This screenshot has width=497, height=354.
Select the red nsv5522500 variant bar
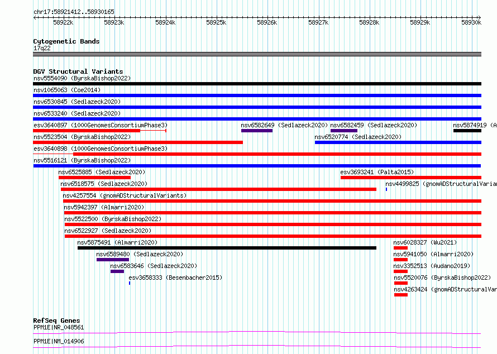(273, 224)
